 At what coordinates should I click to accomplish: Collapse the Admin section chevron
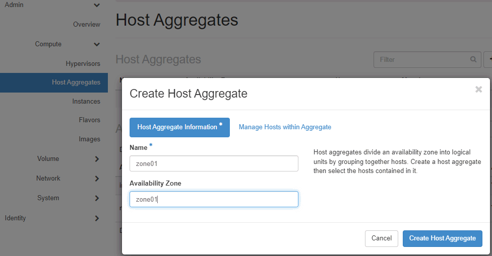pos(97,5)
